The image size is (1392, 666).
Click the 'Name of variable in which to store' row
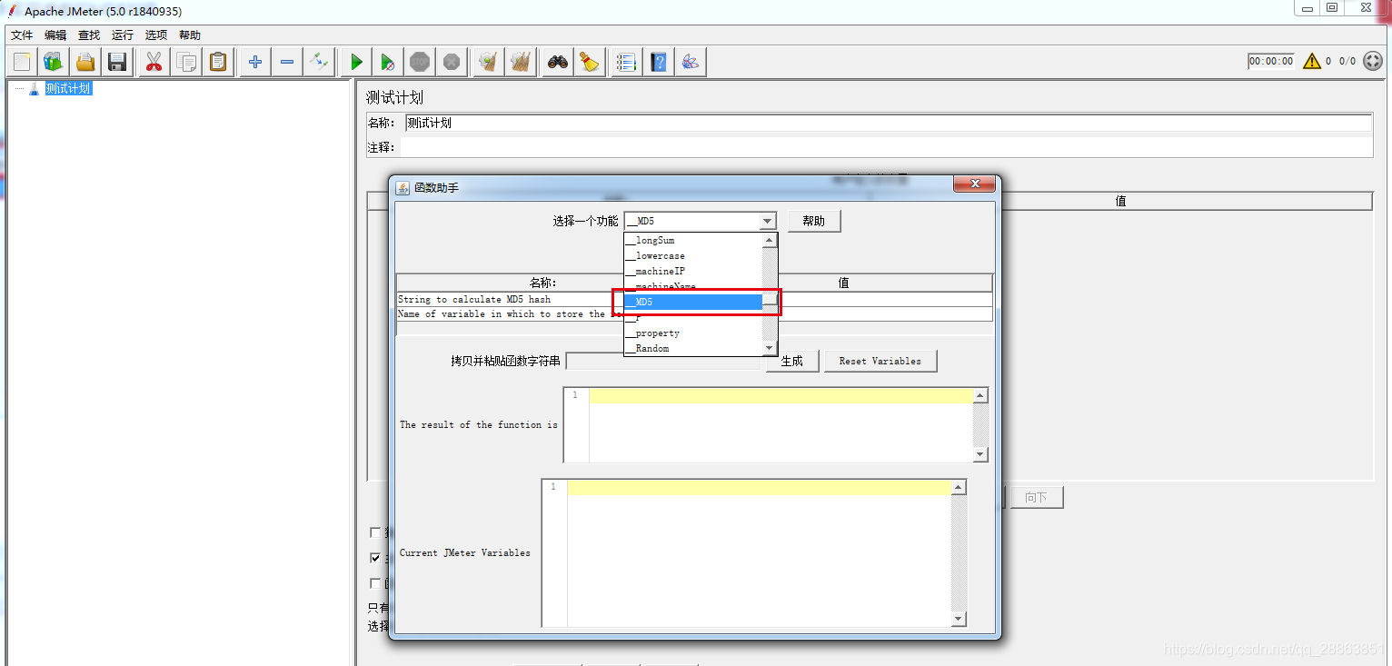[694, 314]
